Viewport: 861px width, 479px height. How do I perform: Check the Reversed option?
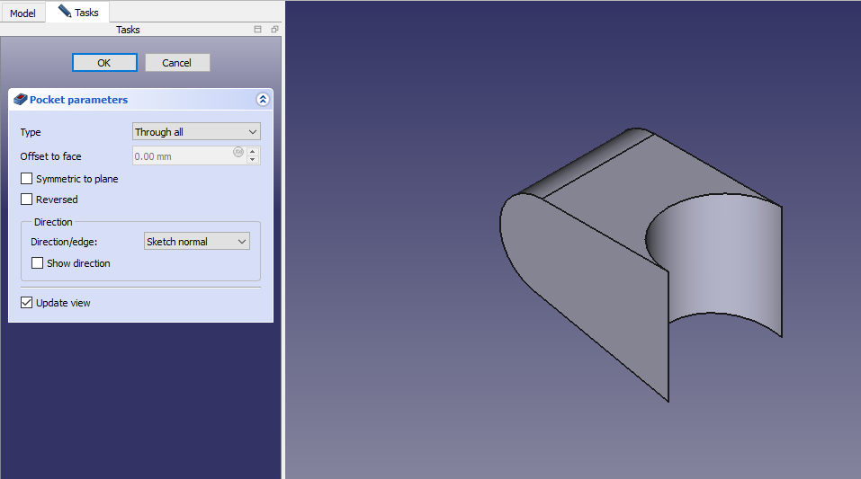[27, 200]
